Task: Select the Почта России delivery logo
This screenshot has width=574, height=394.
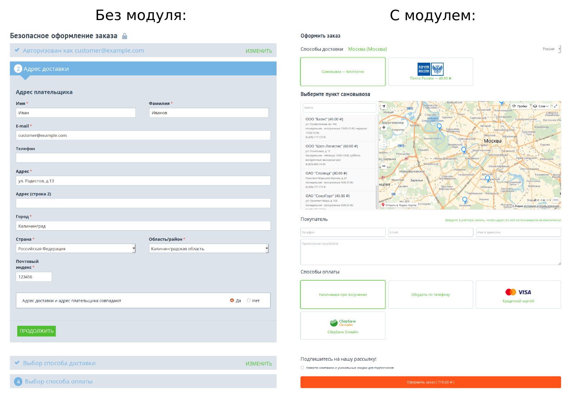Action: point(430,69)
